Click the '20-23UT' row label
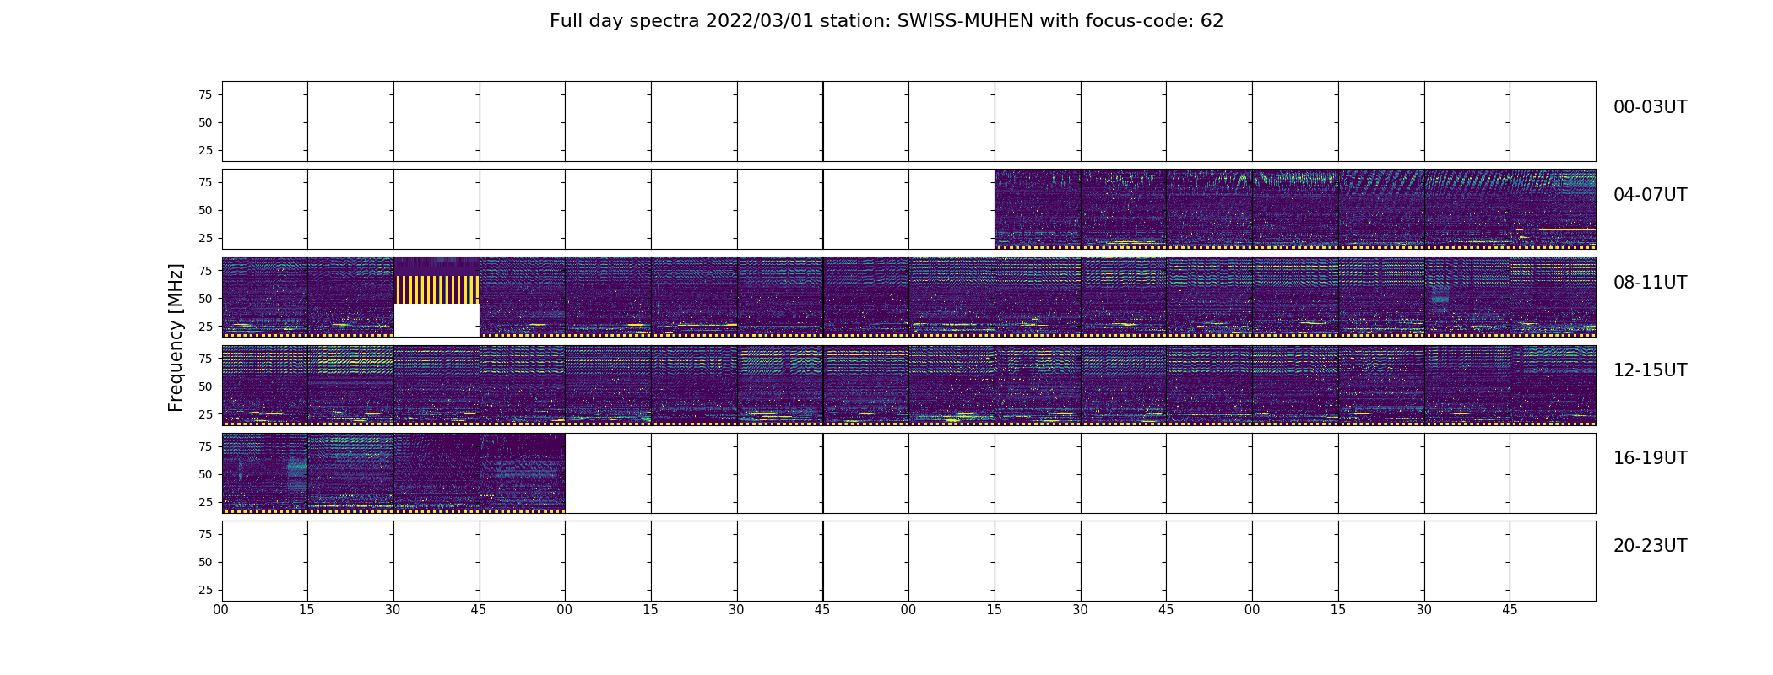This screenshot has height=675, width=1773. [1650, 546]
